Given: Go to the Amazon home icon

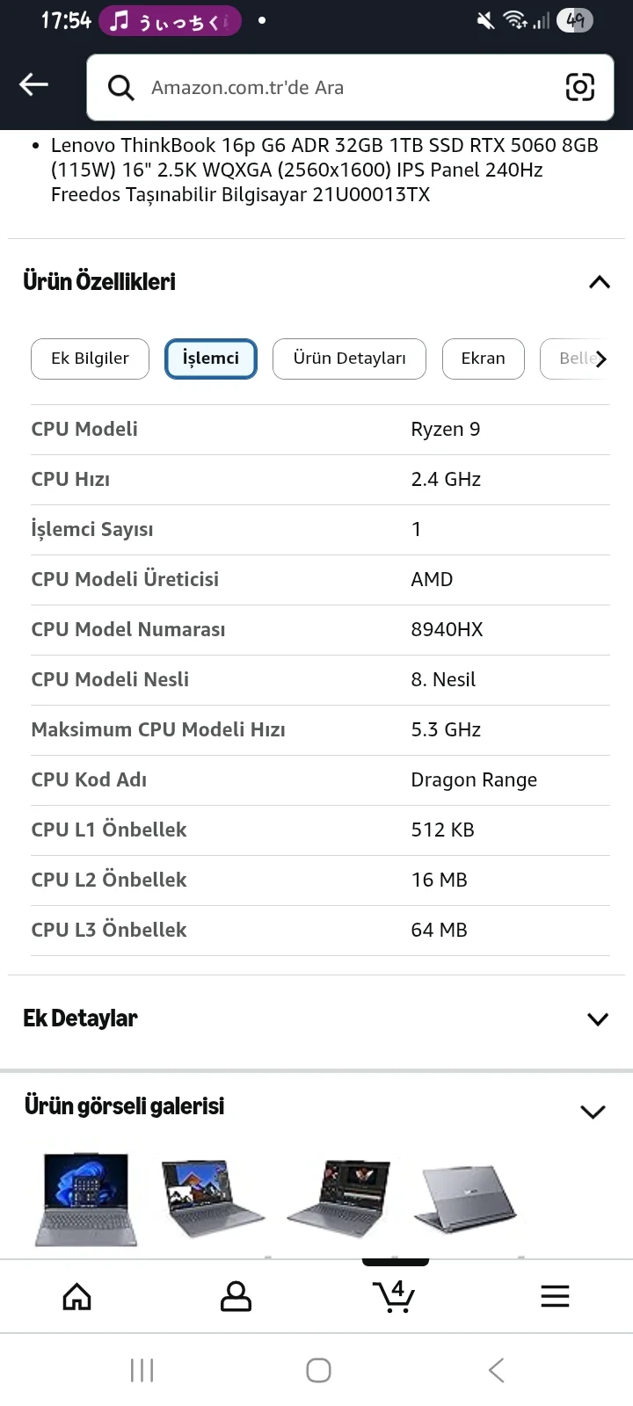Looking at the screenshot, I should tap(76, 1296).
